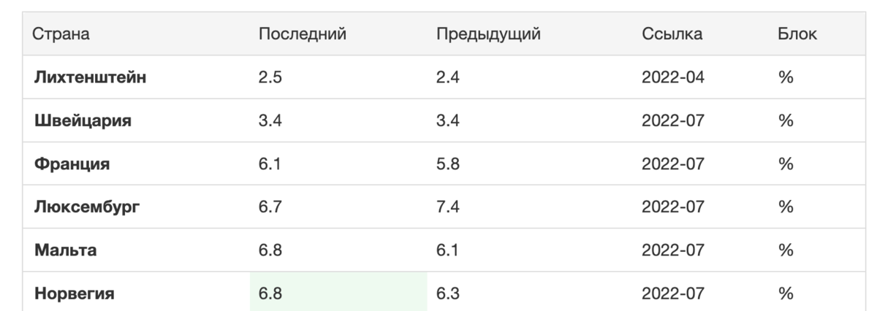The width and height of the screenshot is (877, 311).
Task: Open the Люксембург country link
Action: [87, 207]
